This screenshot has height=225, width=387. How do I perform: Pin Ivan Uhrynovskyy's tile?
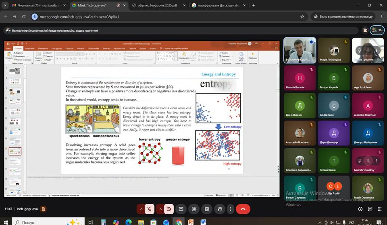359,161
